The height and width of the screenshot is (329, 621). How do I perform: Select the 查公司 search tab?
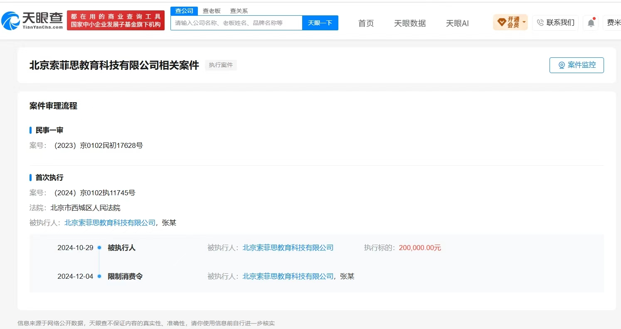click(184, 11)
